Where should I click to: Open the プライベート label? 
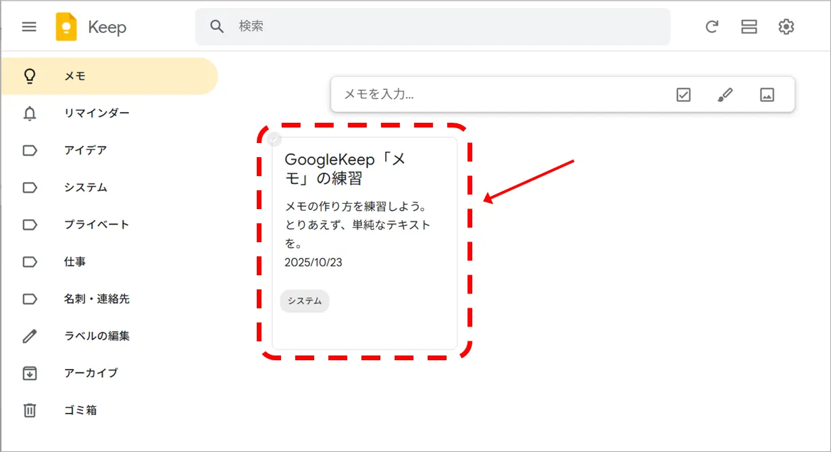[97, 225]
